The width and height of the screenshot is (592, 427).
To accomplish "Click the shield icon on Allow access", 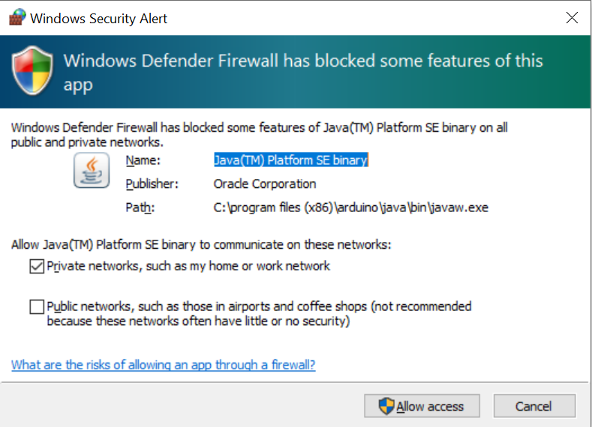I will coord(386,406).
